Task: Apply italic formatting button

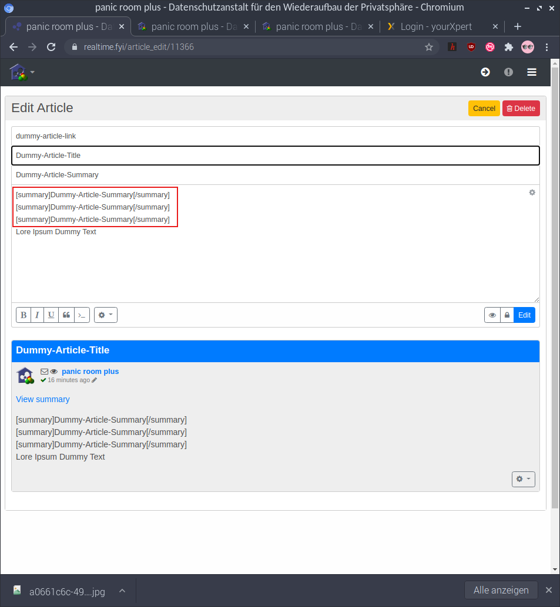Action: coord(37,315)
